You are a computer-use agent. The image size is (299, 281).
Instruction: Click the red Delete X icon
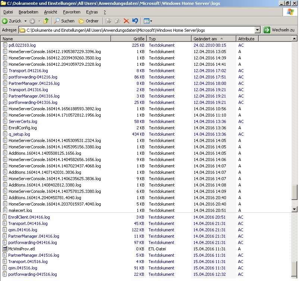(x=126, y=21)
